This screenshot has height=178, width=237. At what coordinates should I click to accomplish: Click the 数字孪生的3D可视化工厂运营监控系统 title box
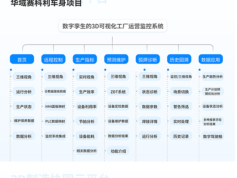click(113, 26)
